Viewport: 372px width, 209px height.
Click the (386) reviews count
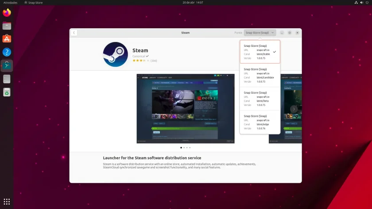click(154, 61)
